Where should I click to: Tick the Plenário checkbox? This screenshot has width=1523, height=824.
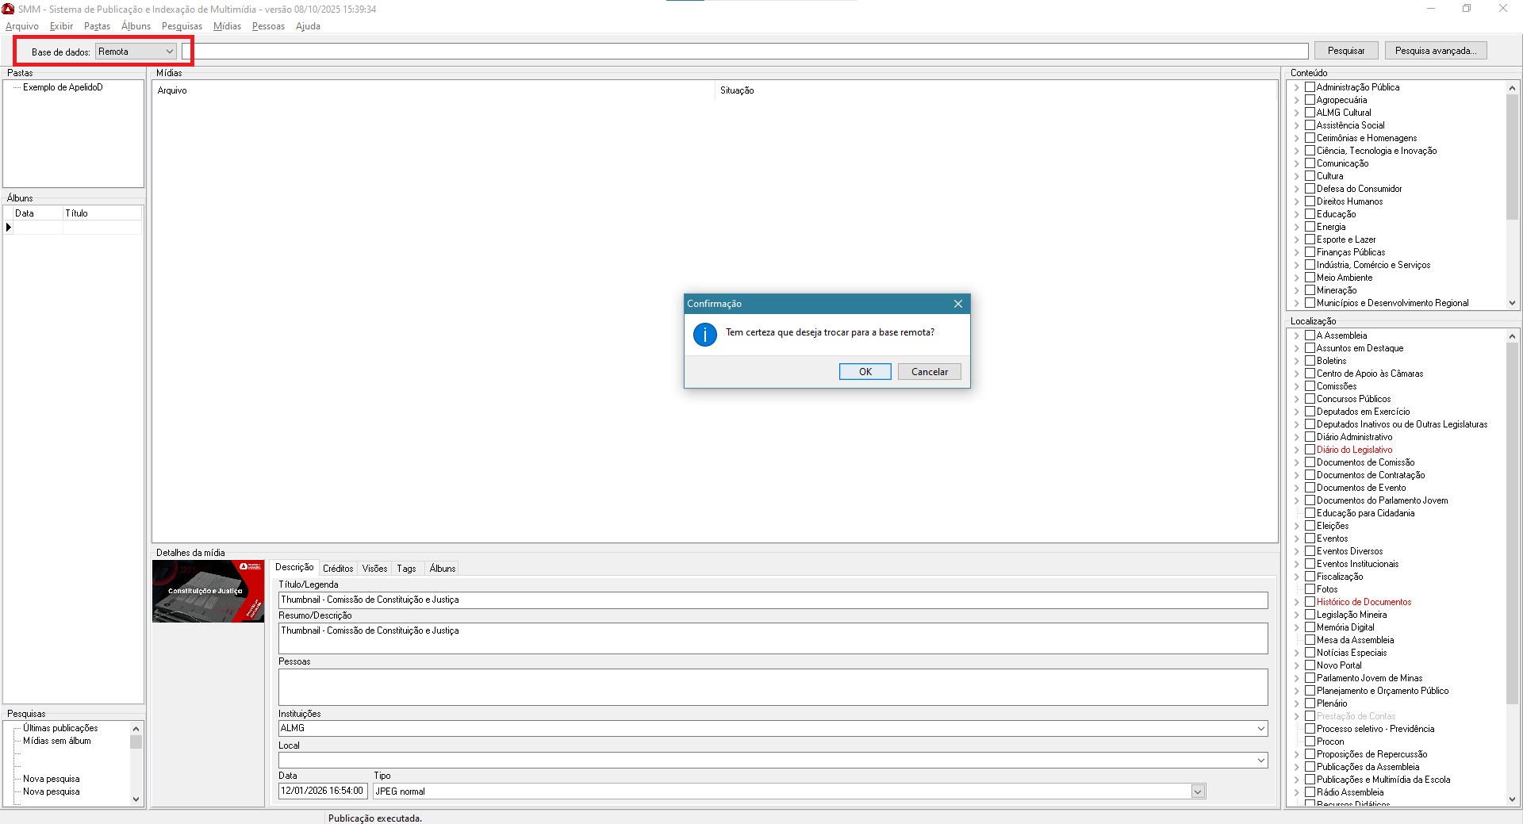coord(1310,703)
